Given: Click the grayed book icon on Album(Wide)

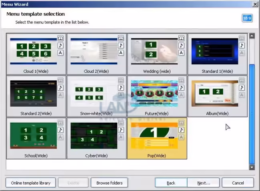Looking at the screenshot, I should (x=242, y=80).
